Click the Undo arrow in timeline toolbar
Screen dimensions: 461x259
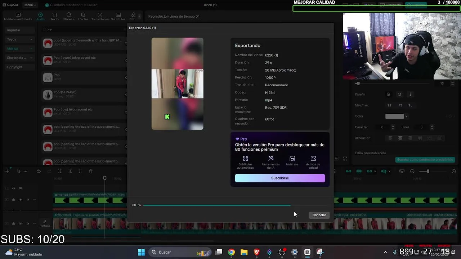(39, 172)
